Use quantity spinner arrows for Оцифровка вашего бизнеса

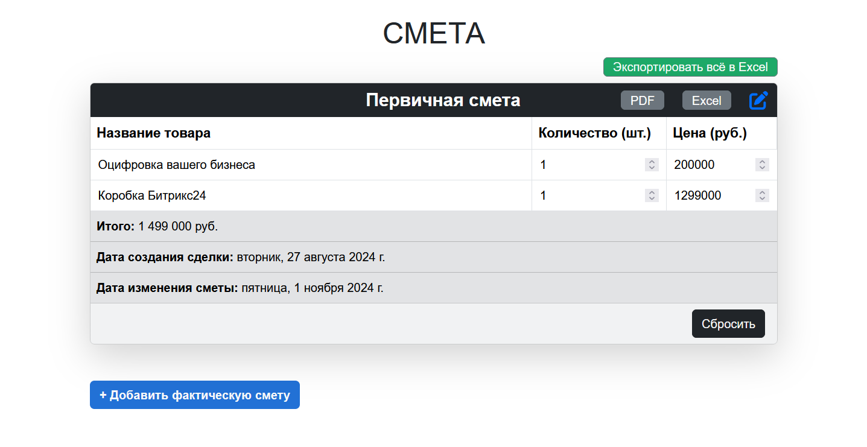coord(652,165)
